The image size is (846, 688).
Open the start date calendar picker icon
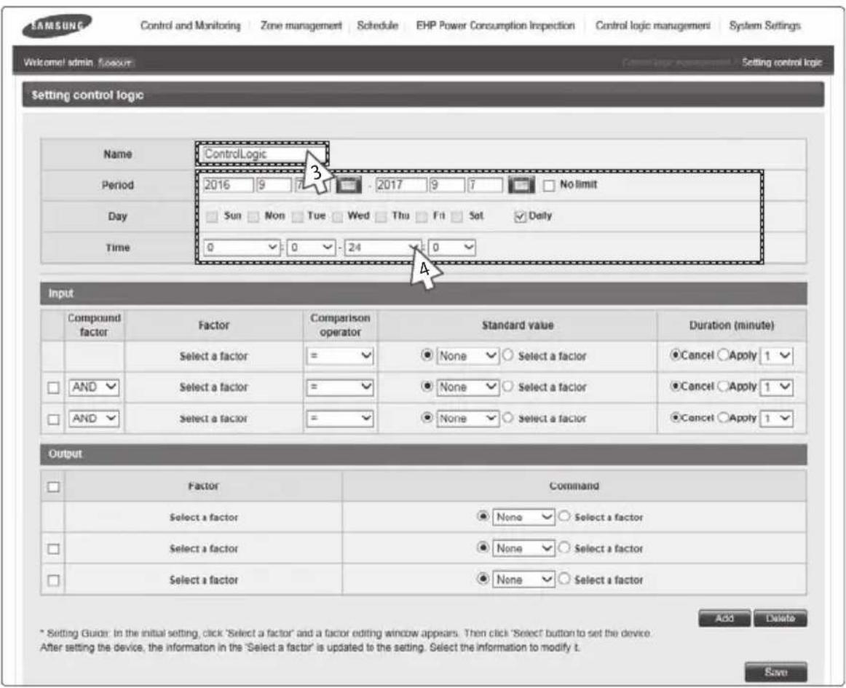point(349,184)
